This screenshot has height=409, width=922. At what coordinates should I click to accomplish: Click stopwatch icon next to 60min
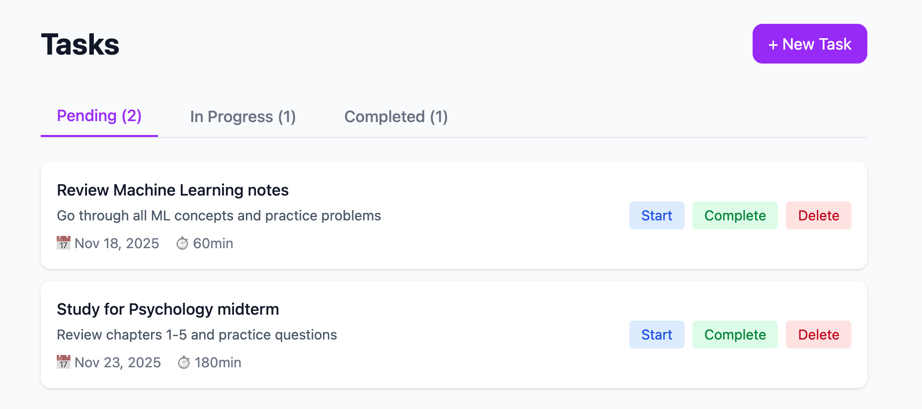click(x=182, y=243)
